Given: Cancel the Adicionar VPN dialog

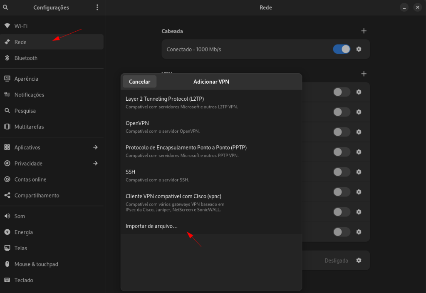Looking at the screenshot, I should tap(139, 82).
